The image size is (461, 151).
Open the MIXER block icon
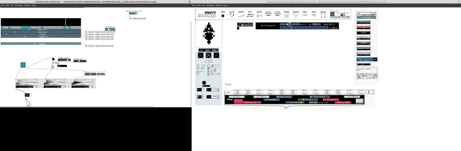286,15
